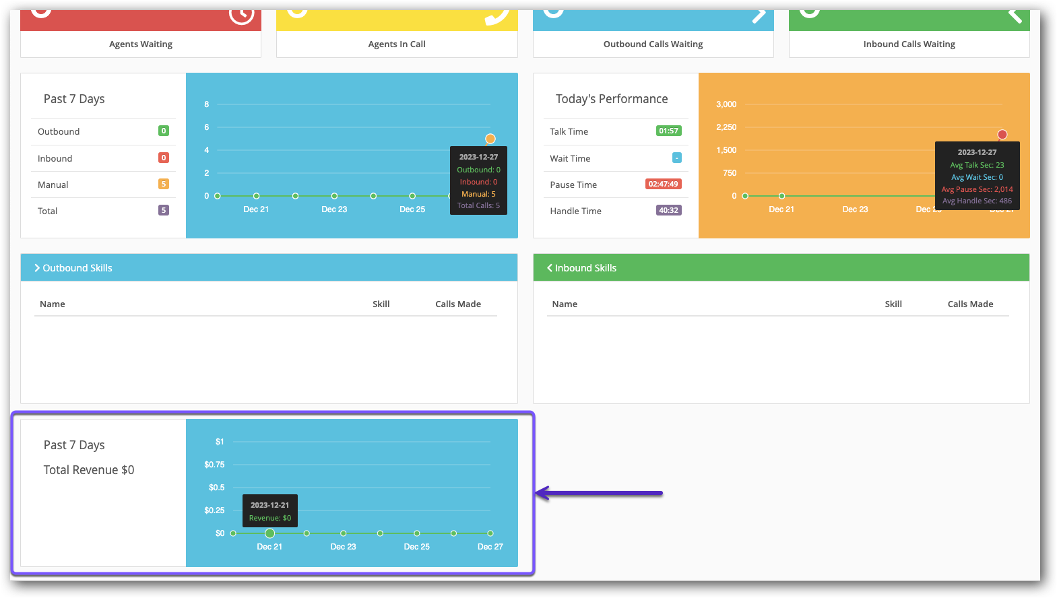
Task: Open the Agents Waiting label
Action: click(141, 44)
